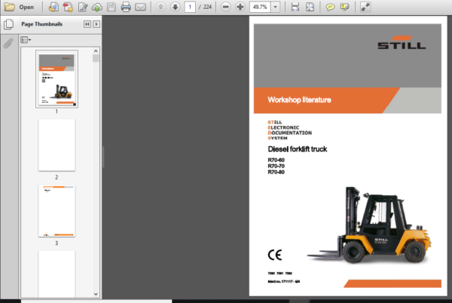This screenshot has width=452, height=303.
Task: Click the 'R70-80' model text
Action: 276,172
